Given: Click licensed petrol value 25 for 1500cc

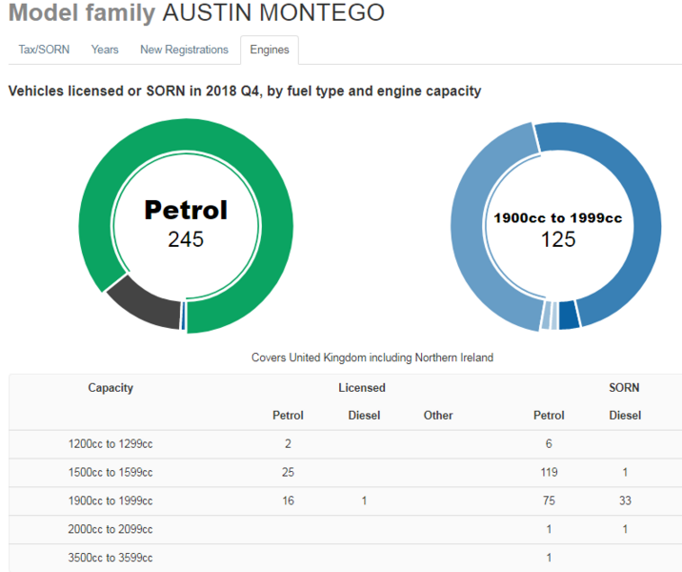Looking at the screenshot, I should [x=288, y=472].
